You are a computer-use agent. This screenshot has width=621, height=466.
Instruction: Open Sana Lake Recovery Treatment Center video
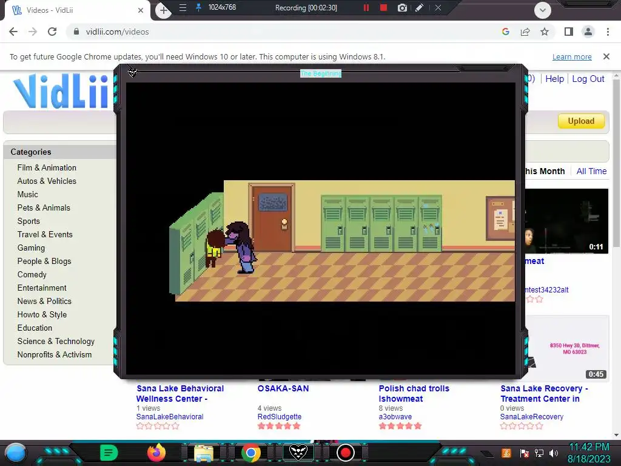(544, 393)
